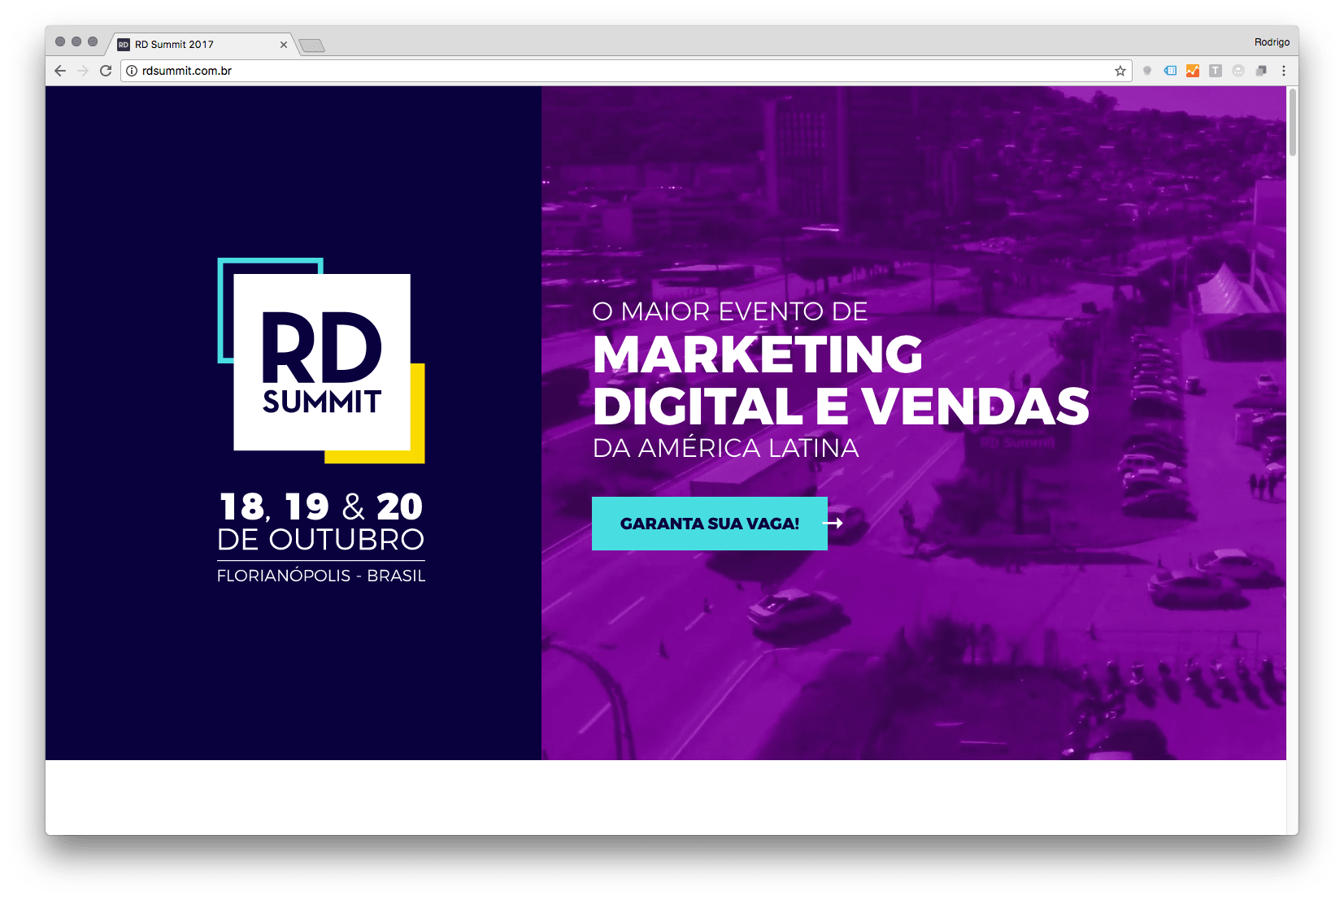Click the minimize window button
Screen dimensions: 1344x900
tap(76, 41)
